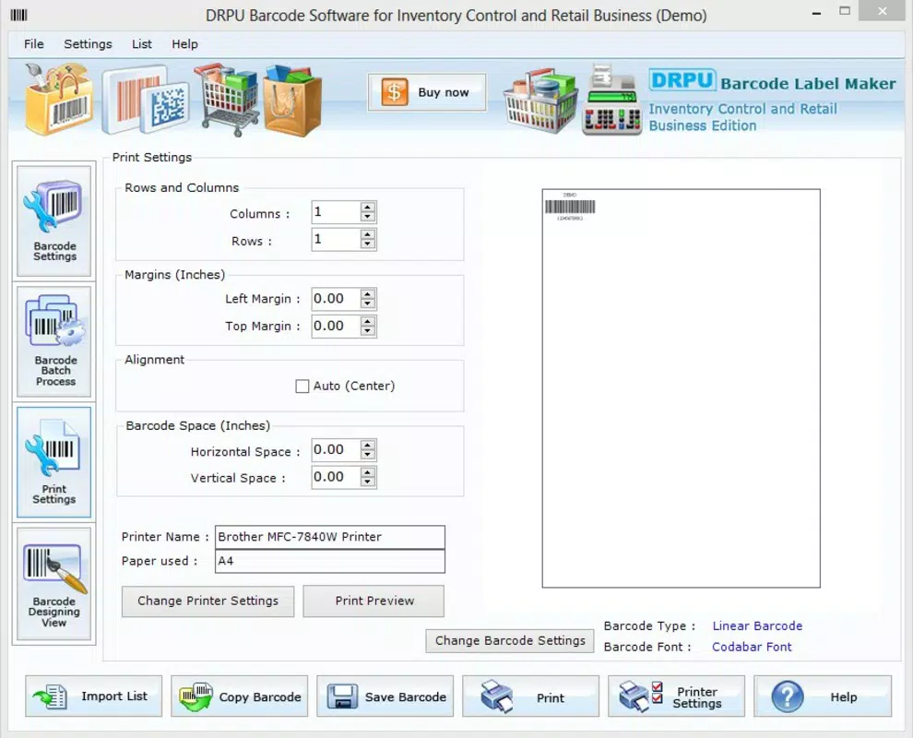
Task: Select Print Settings sidebar icon
Action: (x=54, y=462)
